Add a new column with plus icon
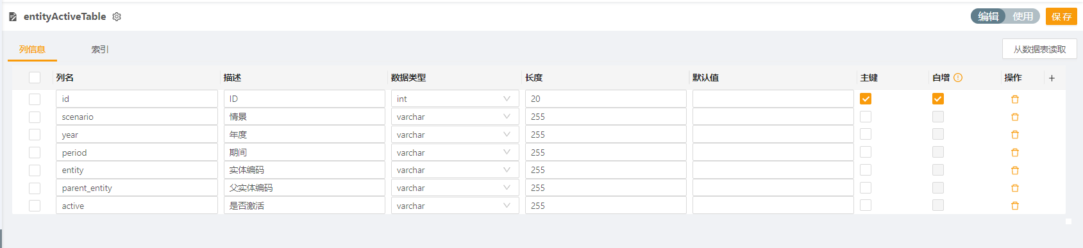The height and width of the screenshot is (248, 1083). pos(1052,78)
